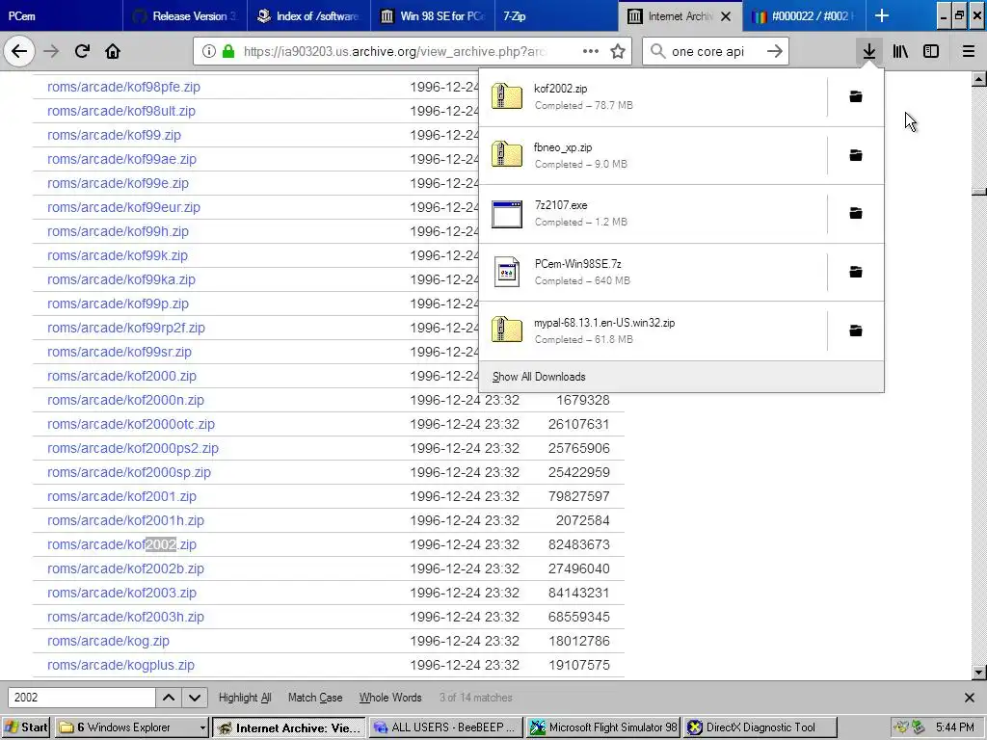The height and width of the screenshot is (740, 987).
Task: Reload the current page
Action: click(x=82, y=51)
